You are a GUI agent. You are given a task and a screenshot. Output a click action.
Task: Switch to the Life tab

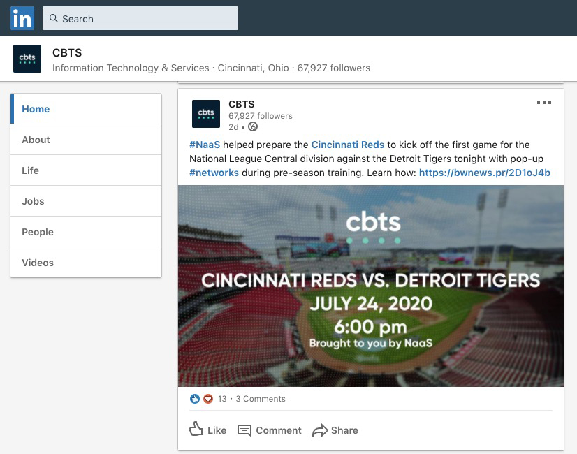[x=86, y=170]
